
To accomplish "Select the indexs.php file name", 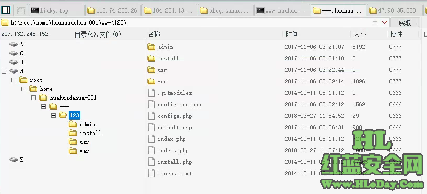I will tap(173, 150).
